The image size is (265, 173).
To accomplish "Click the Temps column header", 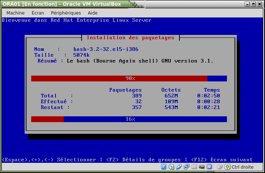I will click(x=212, y=90).
